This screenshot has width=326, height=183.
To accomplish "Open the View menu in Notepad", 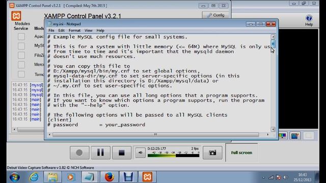I will tap(88, 30).
